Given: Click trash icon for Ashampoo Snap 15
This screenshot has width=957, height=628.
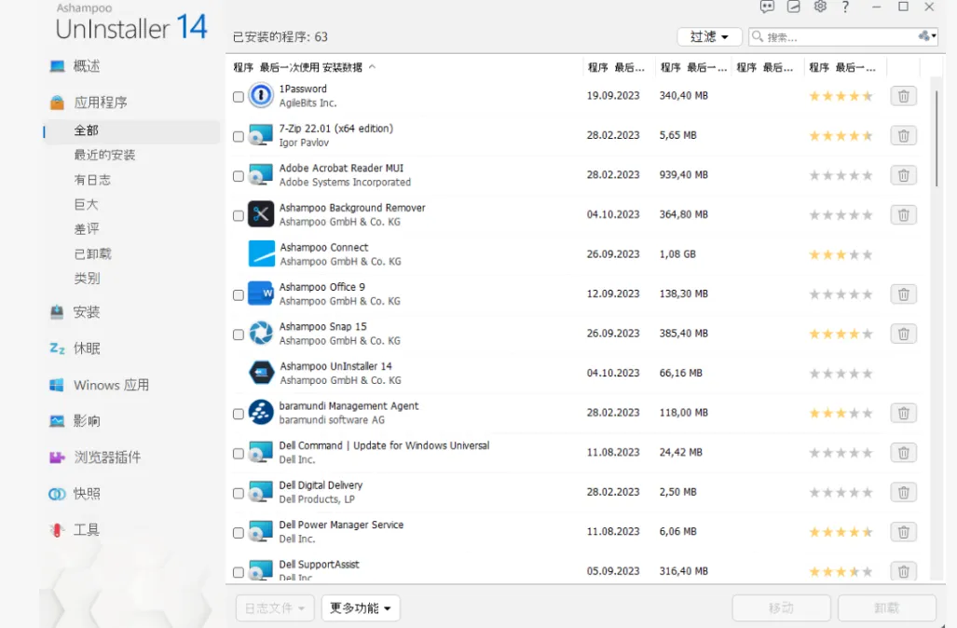Looking at the screenshot, I should pos(903,334).
